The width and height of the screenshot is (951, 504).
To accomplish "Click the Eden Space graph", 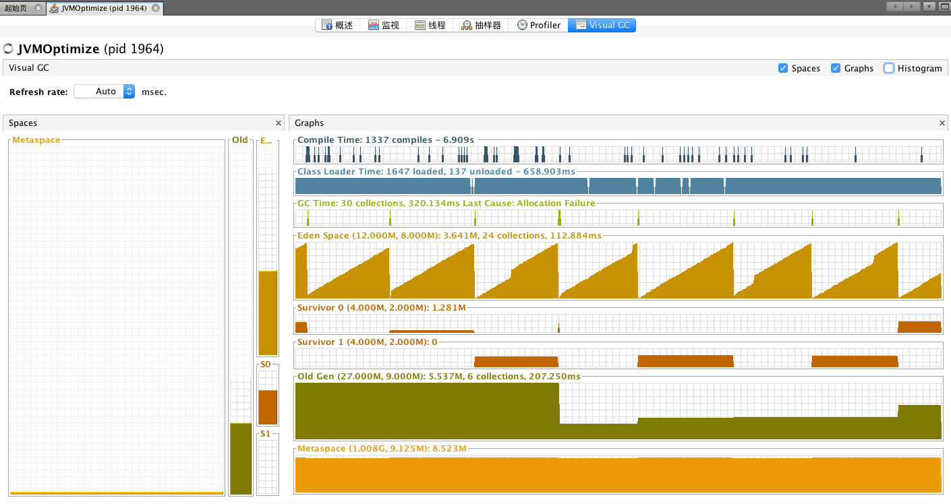I will (x=618, y=270).
